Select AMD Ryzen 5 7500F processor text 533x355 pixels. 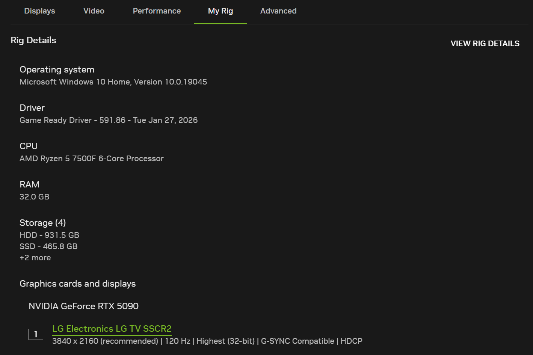(92, 159)
